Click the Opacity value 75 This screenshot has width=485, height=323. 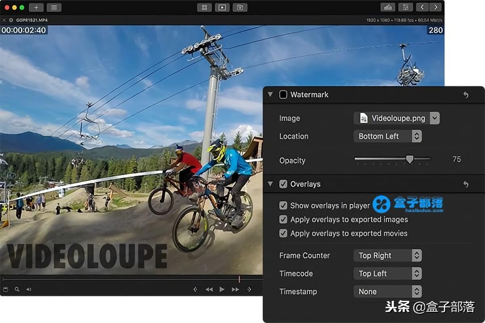pos(457,159)
